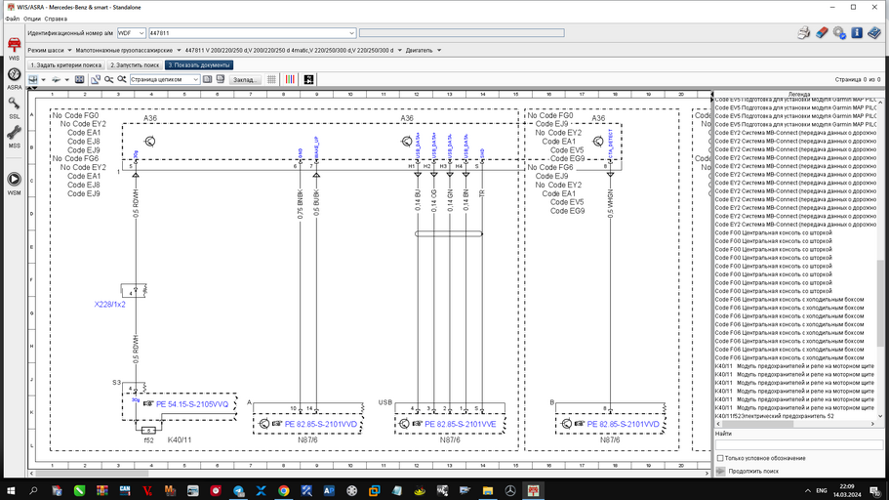
Task: Click the first document view toolbar icon
Action: tap(33, 79)
